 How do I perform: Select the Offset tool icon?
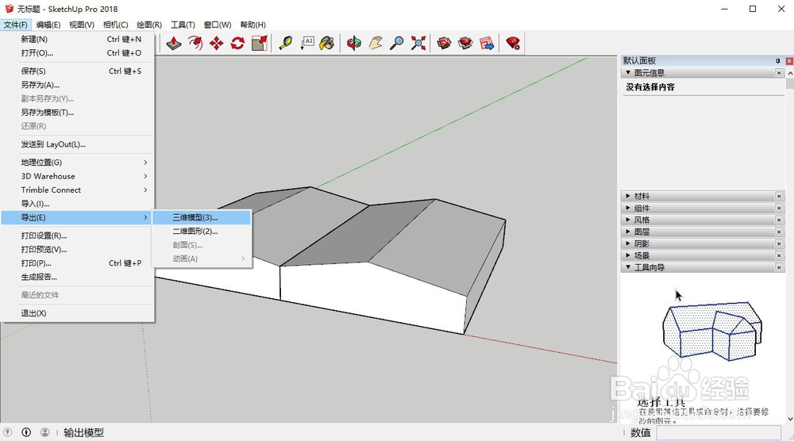pyautogui.click(x=195, y=43)
